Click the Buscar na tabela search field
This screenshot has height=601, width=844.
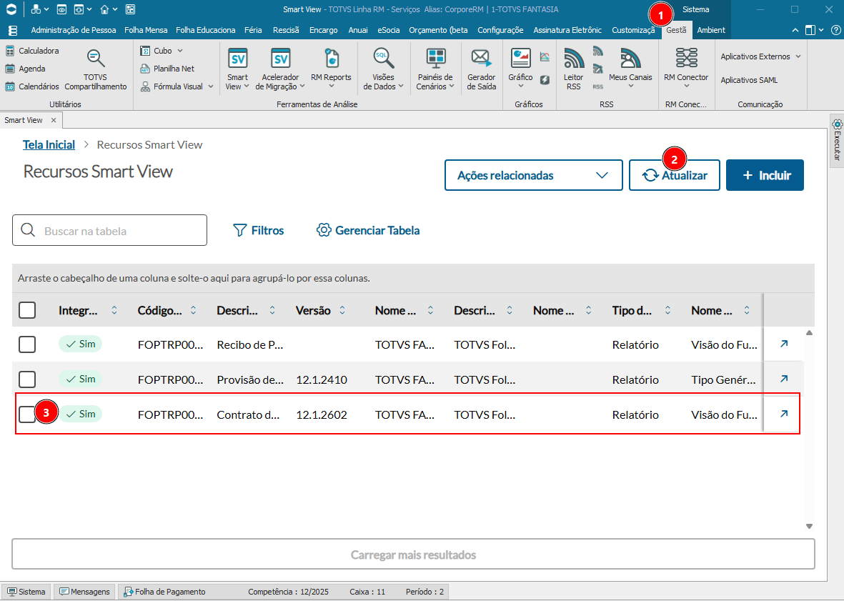click(110, 230)
